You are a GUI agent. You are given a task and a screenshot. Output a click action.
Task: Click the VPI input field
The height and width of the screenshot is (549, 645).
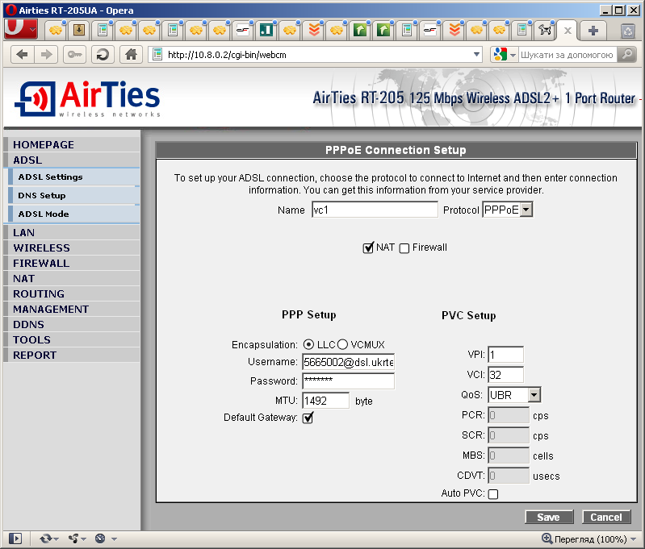point(505,355)
